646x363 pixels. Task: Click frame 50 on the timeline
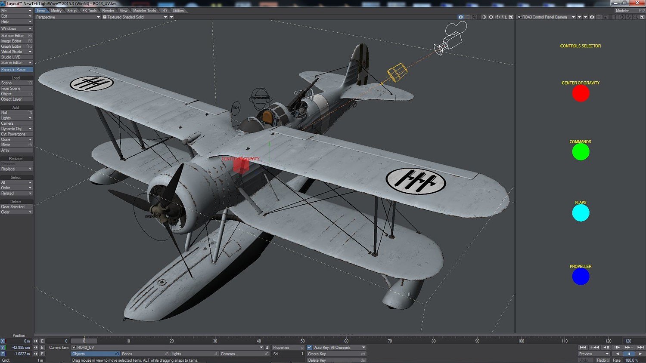(x=302, y=341)
